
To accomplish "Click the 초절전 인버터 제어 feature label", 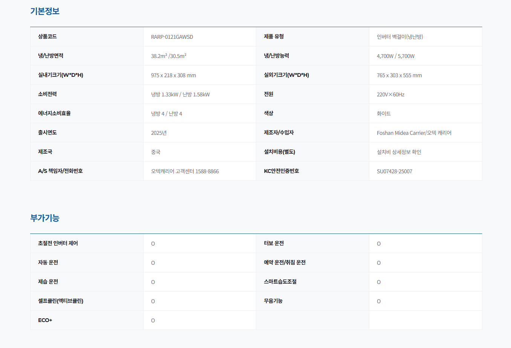I will click(58, 243).
